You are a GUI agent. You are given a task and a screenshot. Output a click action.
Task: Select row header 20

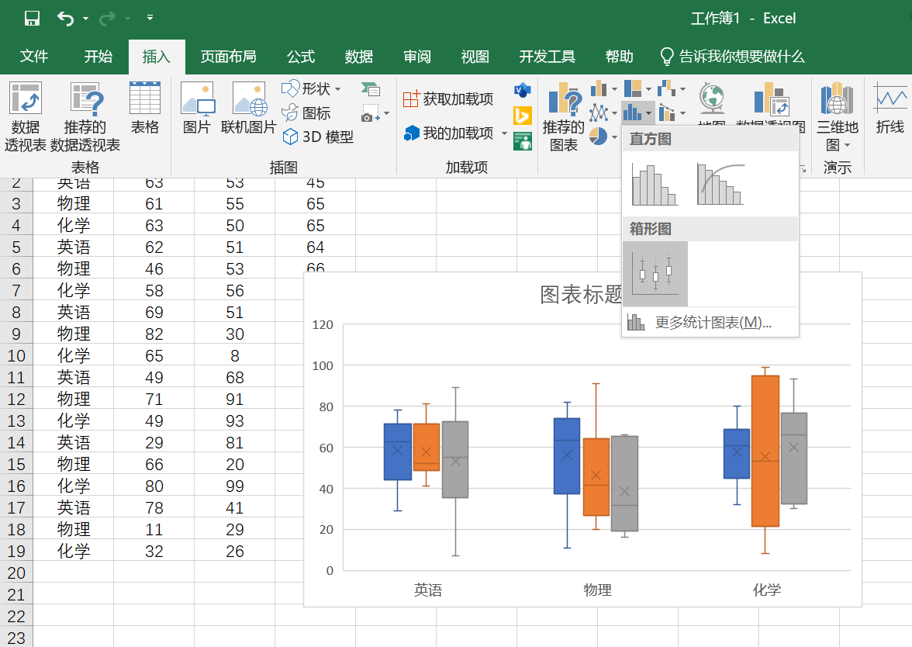pos(16,573)
